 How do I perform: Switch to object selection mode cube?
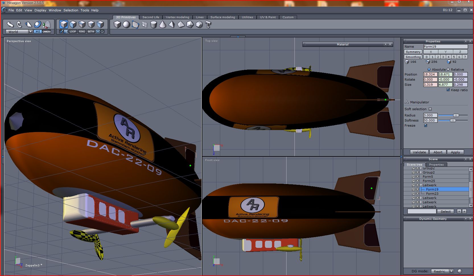(x=64, y=24)
